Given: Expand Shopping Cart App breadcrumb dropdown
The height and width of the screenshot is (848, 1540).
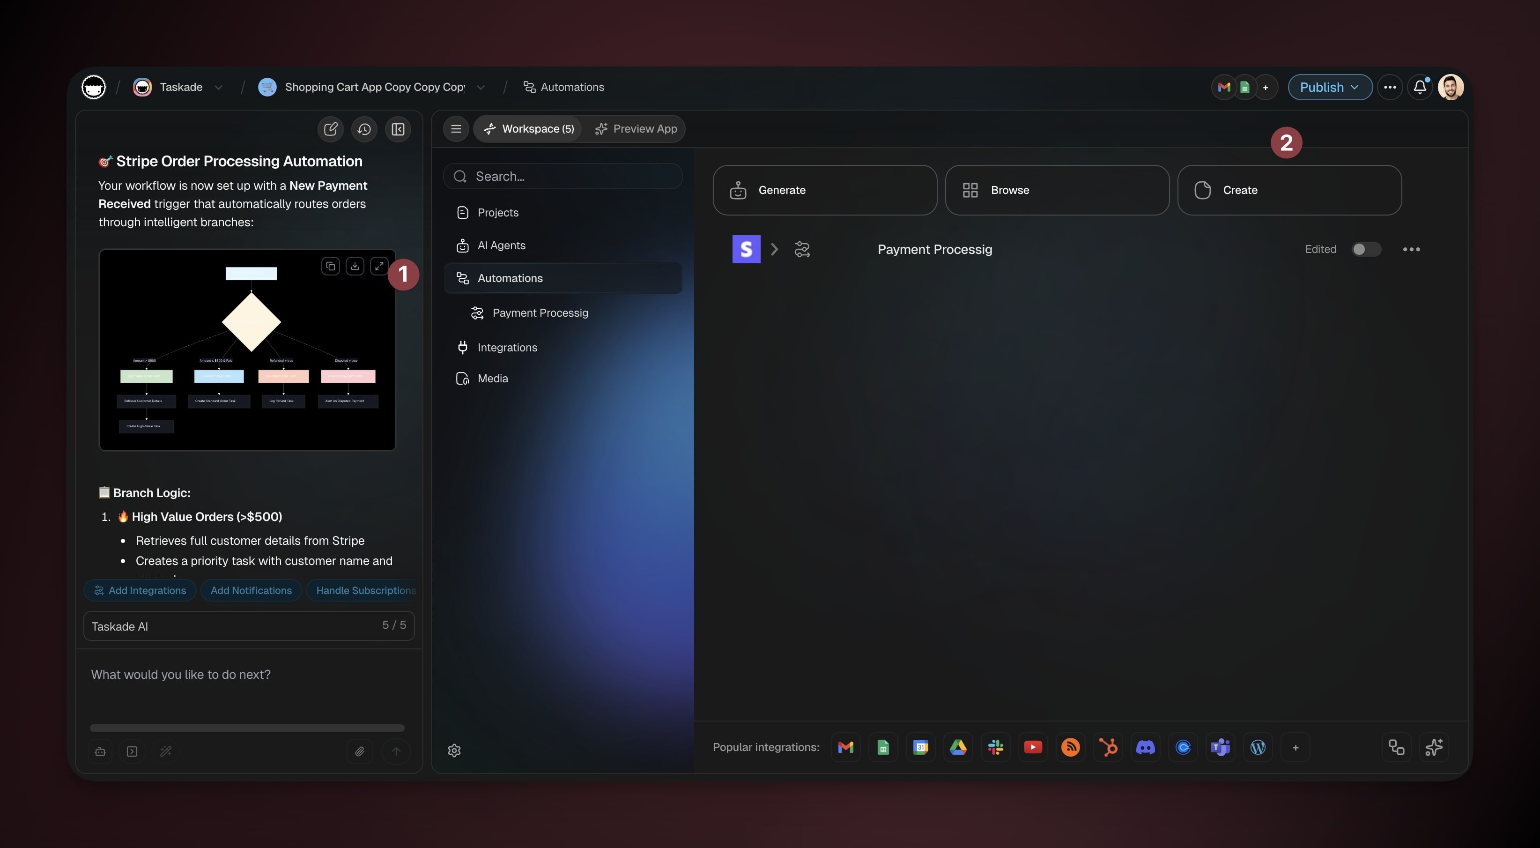Looking at the screenshot, I should click(481, 87).
